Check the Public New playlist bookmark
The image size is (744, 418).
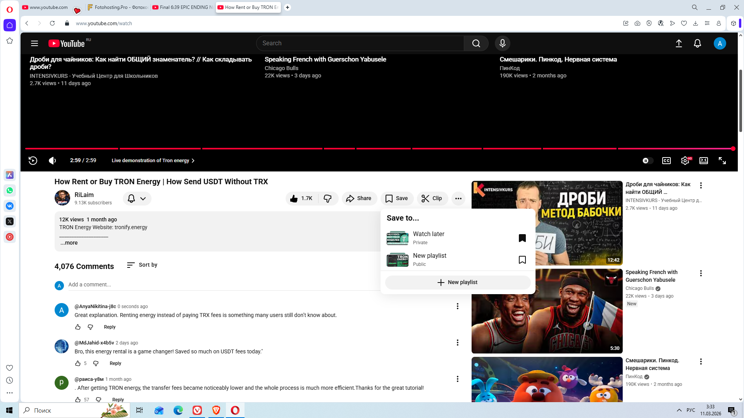point(522,260)
